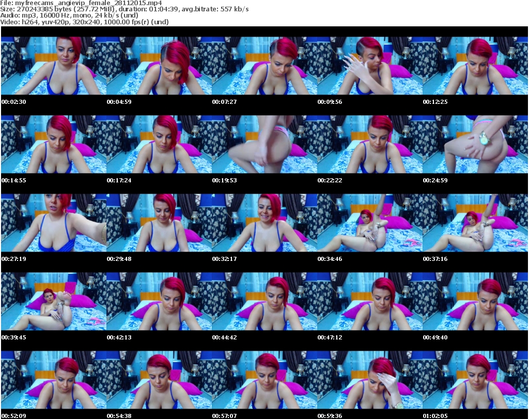Click the 00:59:36 timestamp label

point(330,416)
